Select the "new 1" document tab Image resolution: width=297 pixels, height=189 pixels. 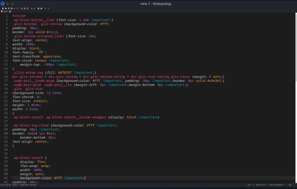5,11
